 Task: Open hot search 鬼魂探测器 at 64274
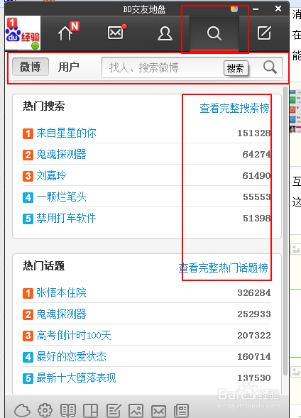pos(61,154)
